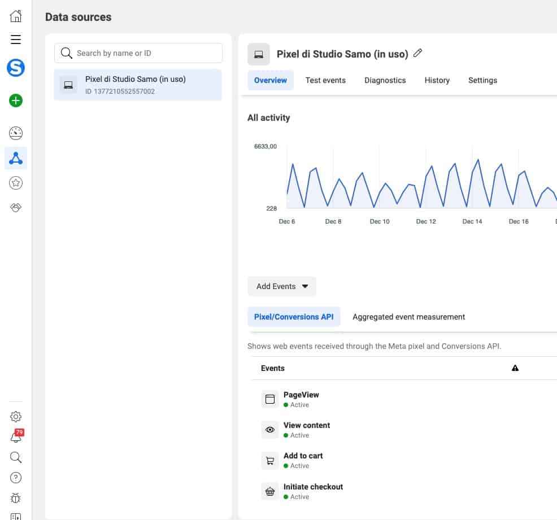Image resolution: width=557 pixels, height=520 pixels.
Task: Open the Add to cart event row
Action: pyautogui.click(x=405, y=461)
